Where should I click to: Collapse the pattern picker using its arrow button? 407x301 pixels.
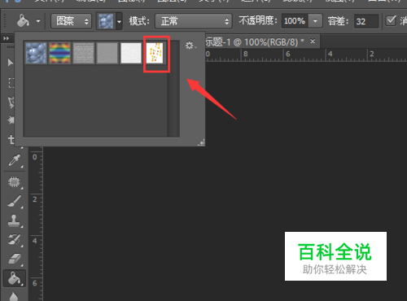click(x=119, y=21)
